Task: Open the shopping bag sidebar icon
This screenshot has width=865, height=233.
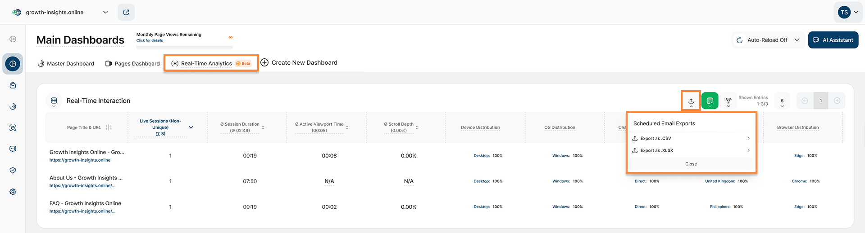Action: [x=13, y=85]
